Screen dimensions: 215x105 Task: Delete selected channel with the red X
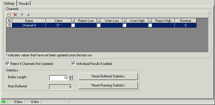(x=15, y=15)
